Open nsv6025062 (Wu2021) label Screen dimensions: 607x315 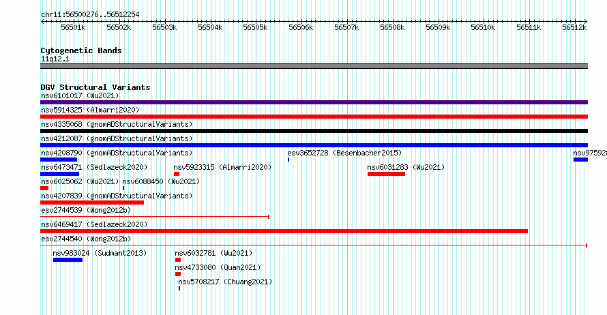(x=80, y=181)
